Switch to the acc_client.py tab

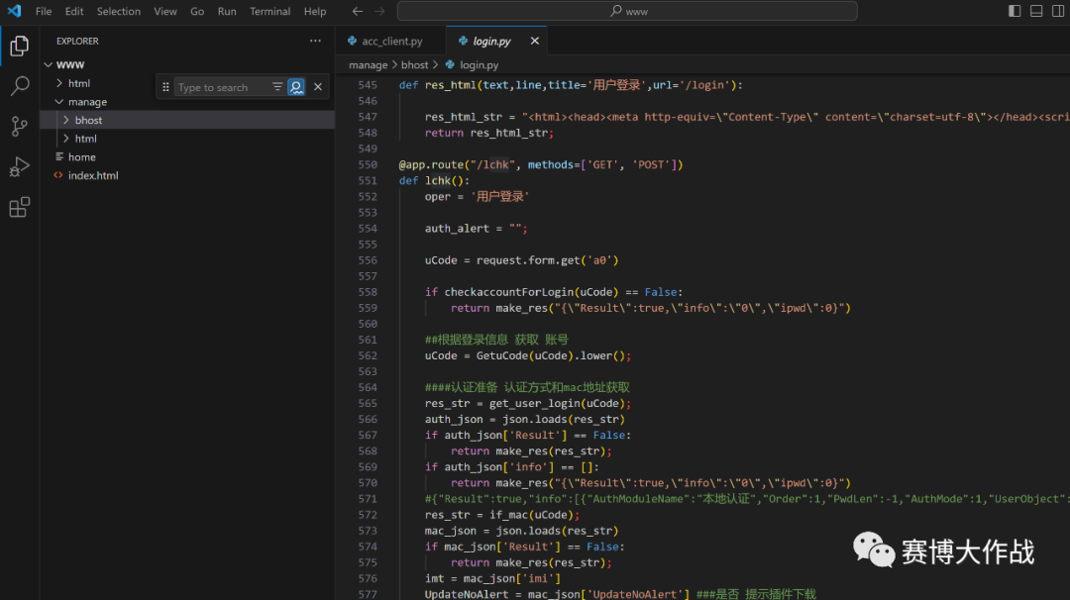391,42
